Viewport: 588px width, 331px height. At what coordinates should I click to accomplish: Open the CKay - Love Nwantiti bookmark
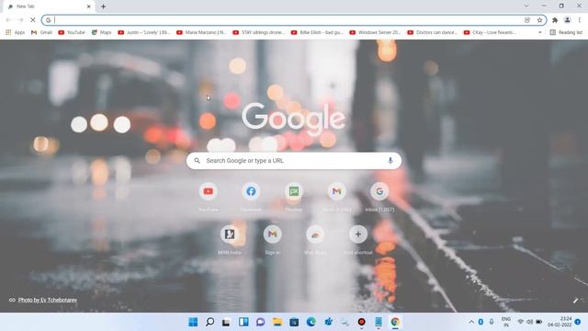(x=490, y=33)
